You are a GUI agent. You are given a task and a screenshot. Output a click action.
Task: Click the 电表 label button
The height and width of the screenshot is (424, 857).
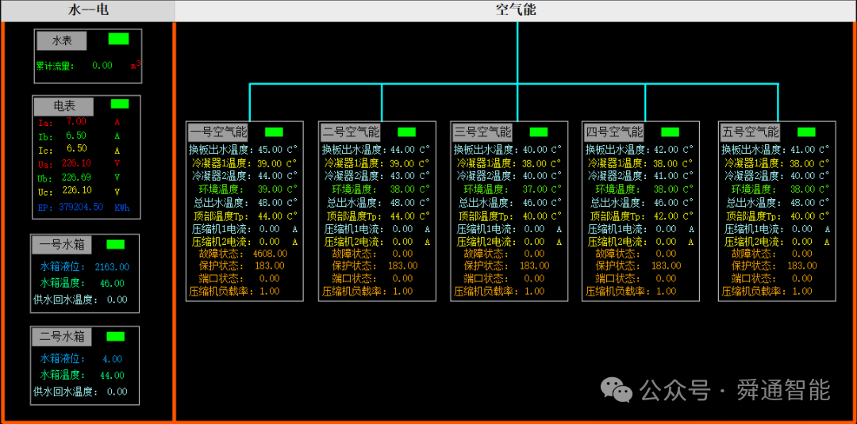point(64,106)
